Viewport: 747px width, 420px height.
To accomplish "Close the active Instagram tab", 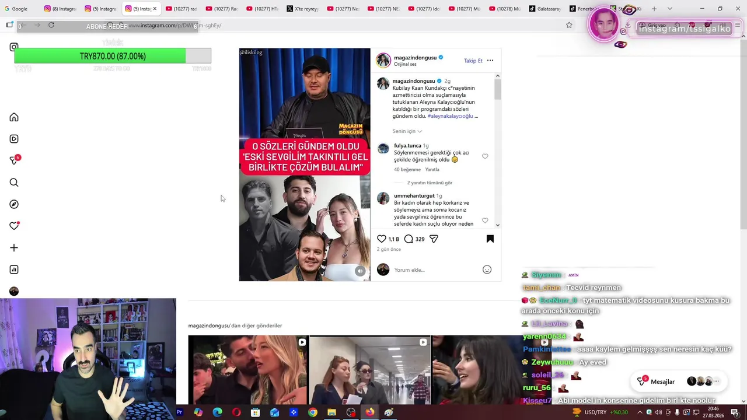I will point(155,9).
